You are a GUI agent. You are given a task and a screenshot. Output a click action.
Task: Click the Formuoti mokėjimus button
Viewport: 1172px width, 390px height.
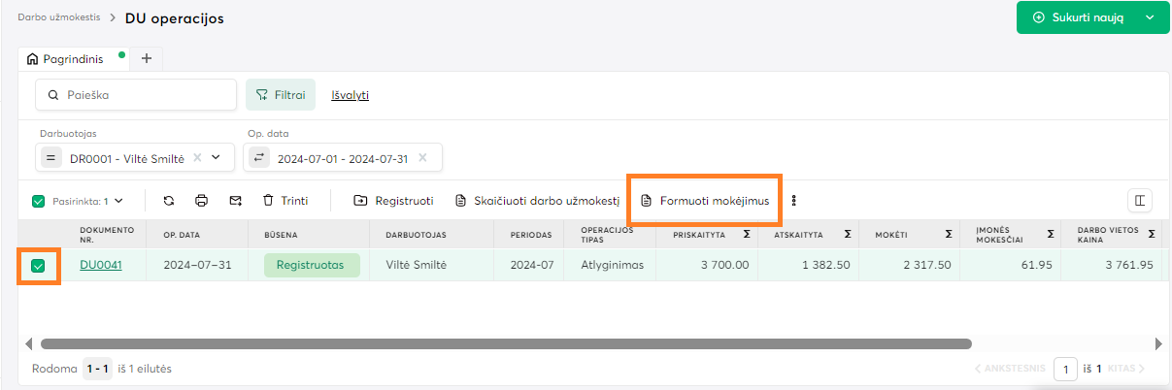(705, 201)
